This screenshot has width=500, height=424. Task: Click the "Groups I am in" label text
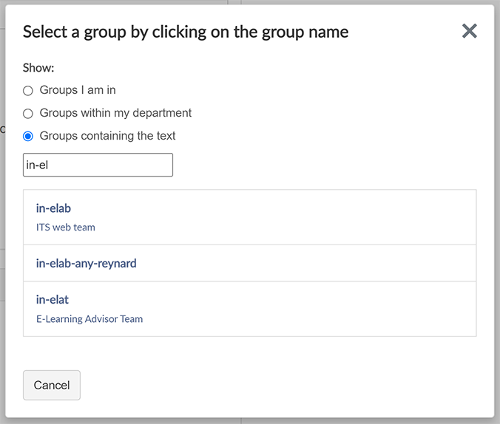[78, 90]
